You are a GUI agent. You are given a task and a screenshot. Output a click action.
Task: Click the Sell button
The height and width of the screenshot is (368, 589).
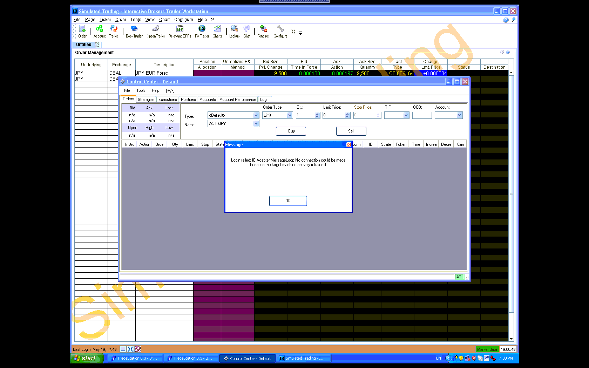pos(351,131)
